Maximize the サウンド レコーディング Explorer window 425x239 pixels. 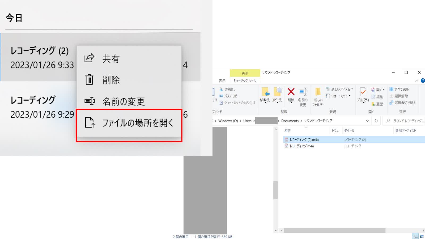pos(406,72)
